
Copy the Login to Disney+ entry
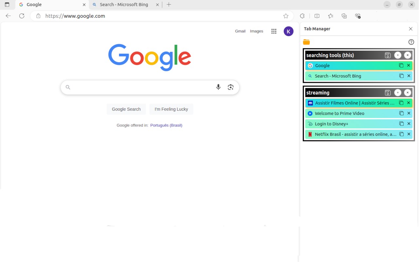pyautogui.click(x=401, y=124)
